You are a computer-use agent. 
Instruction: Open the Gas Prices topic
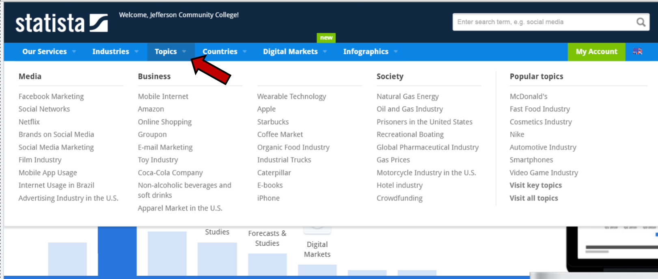[393, 160]
